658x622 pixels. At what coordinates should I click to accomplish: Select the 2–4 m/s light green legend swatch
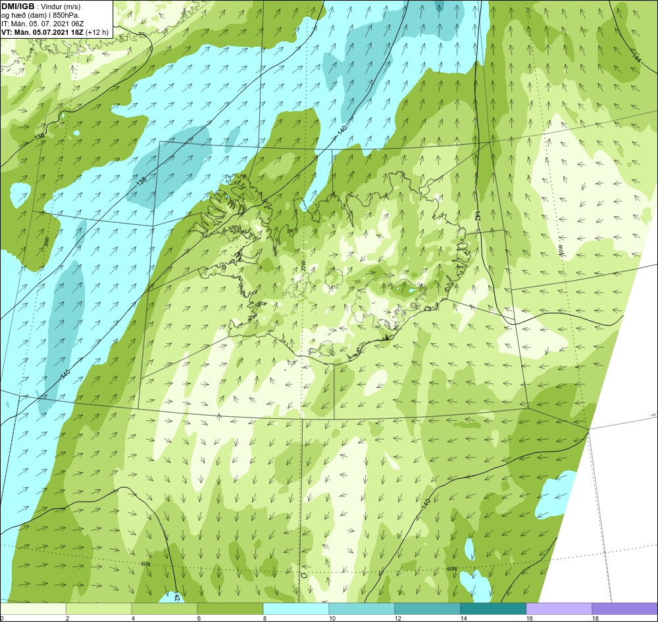point(99,608)
